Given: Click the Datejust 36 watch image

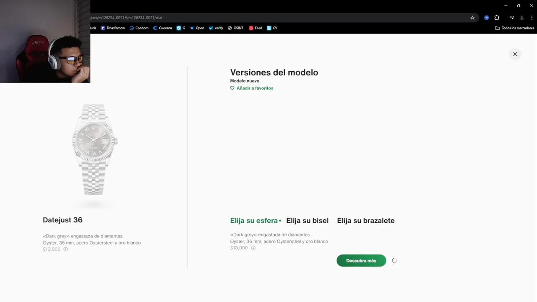Looking at the screenshot, I should 94,150.
